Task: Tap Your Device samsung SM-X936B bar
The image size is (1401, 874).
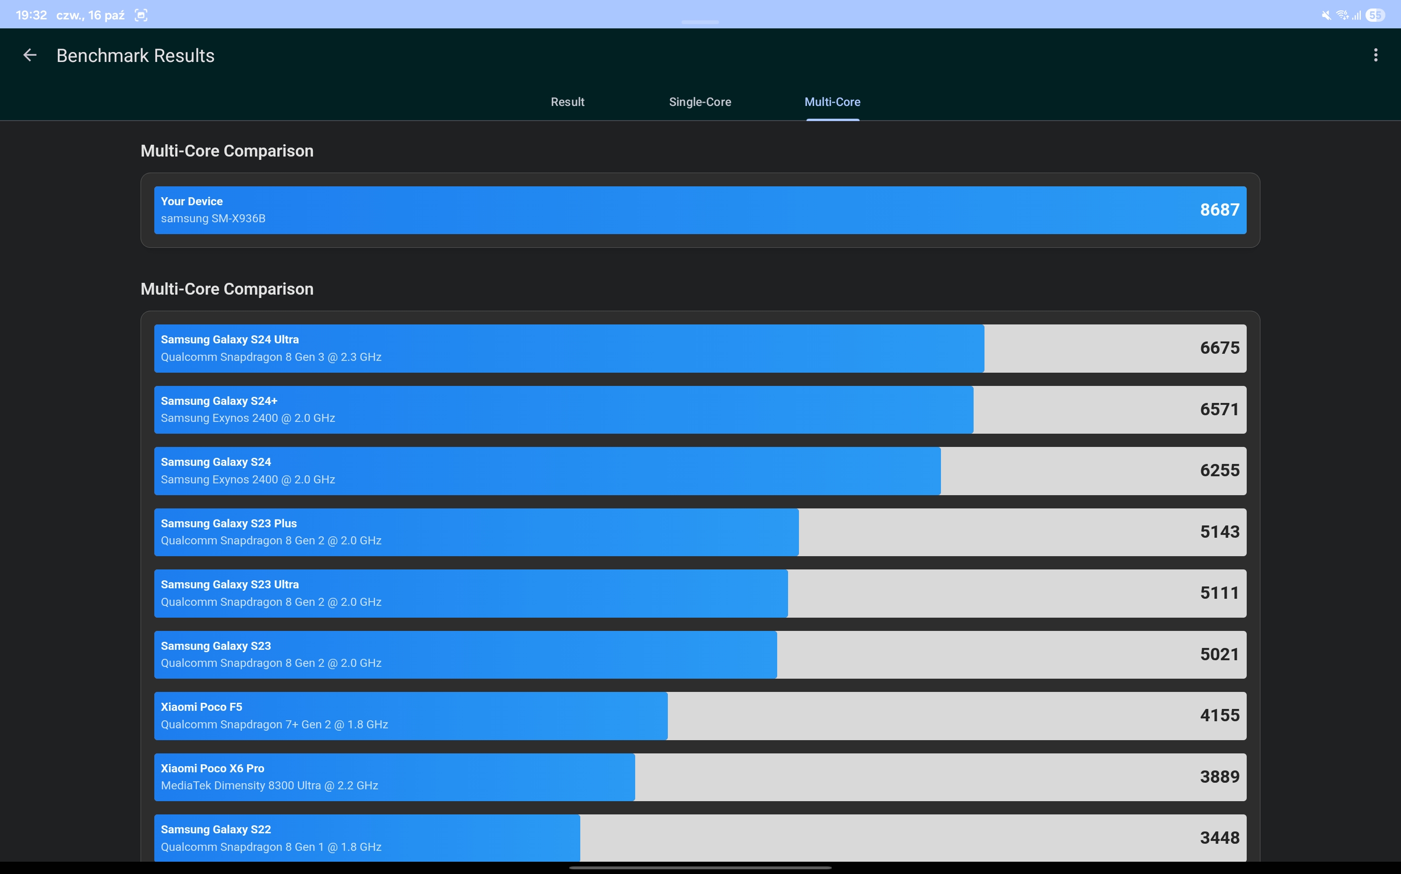Action: click(x=700, y=210)
